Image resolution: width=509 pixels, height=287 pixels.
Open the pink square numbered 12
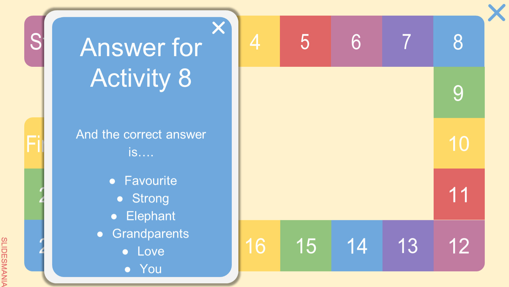point(459,246)
